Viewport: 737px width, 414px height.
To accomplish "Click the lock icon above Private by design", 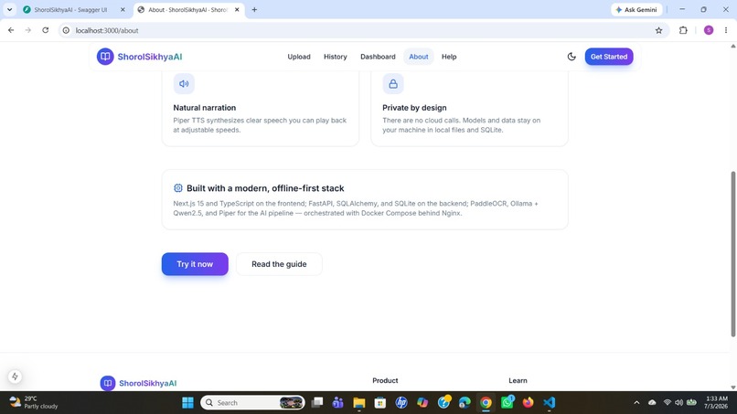I will [393, 84].
